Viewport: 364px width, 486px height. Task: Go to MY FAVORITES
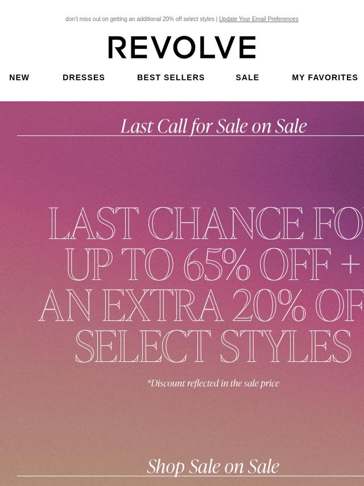pyautogui.click(x=325, y=77)
